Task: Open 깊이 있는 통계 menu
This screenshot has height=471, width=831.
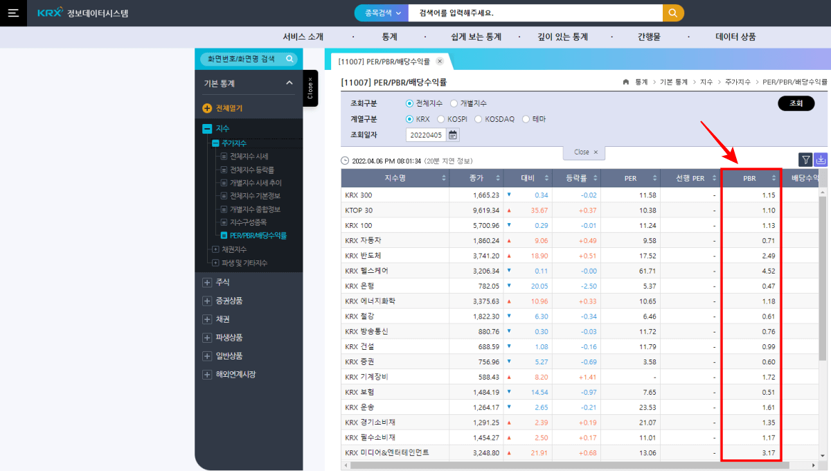Action: pyautogui.click(x=562, y=37)
